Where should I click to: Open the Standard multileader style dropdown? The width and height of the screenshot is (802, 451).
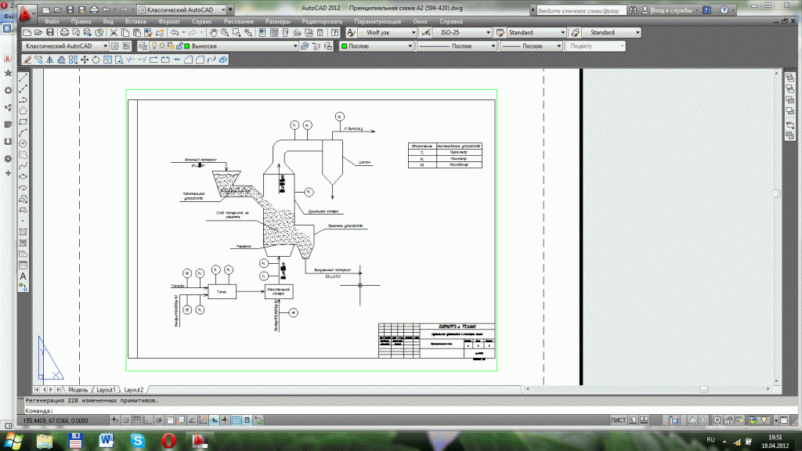(611, 32)
